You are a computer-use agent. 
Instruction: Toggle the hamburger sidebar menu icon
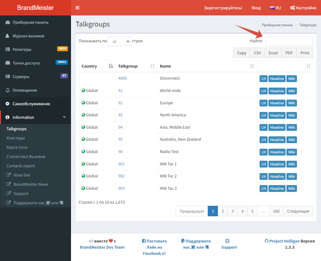coord(77,8)
